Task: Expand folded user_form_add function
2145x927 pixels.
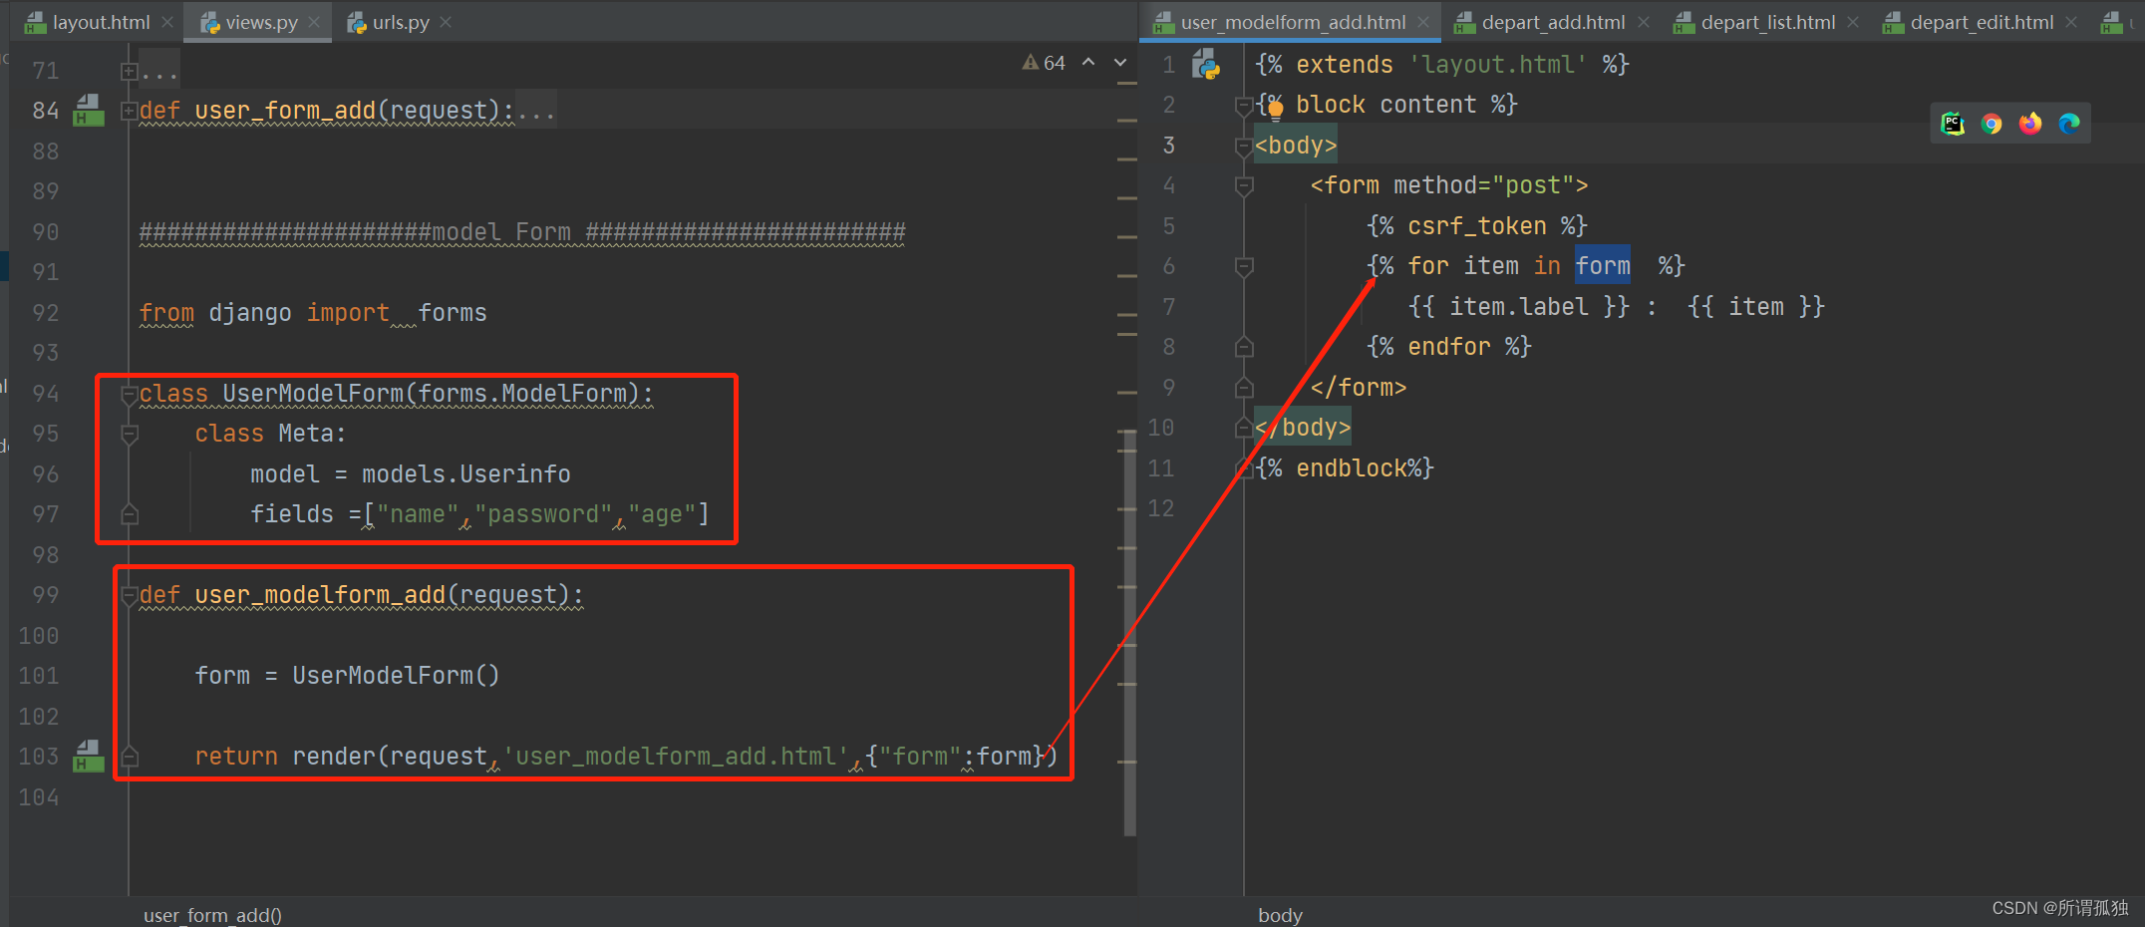Action: [x=129, y=111]
